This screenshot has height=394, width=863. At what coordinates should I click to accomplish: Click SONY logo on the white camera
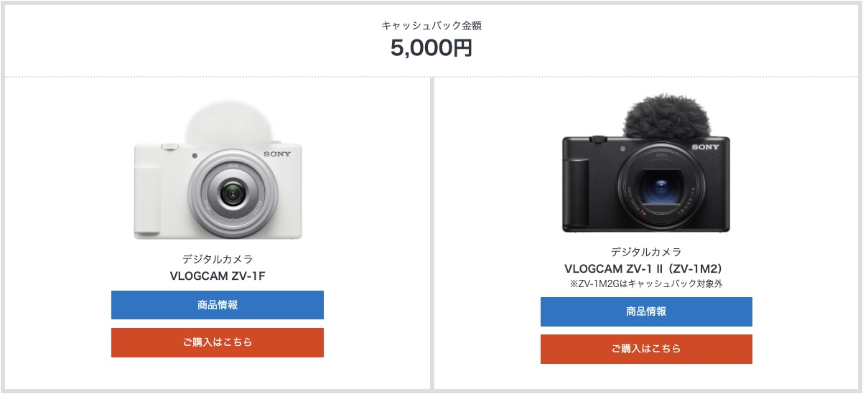pyautogui.click(x=276, y=154)
